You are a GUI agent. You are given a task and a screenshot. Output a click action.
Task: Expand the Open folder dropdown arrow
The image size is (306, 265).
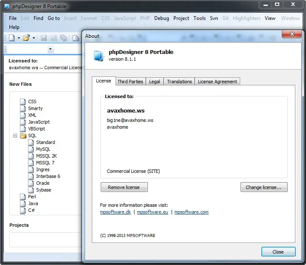34,38
